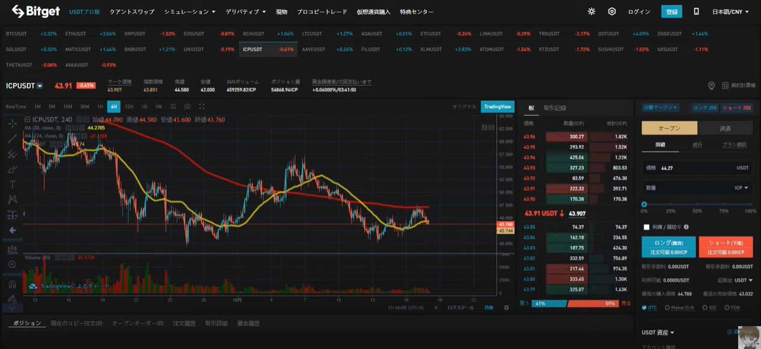Choose the text annotation tool
Screen dimensions: 761x349
[x=12, y=184]
